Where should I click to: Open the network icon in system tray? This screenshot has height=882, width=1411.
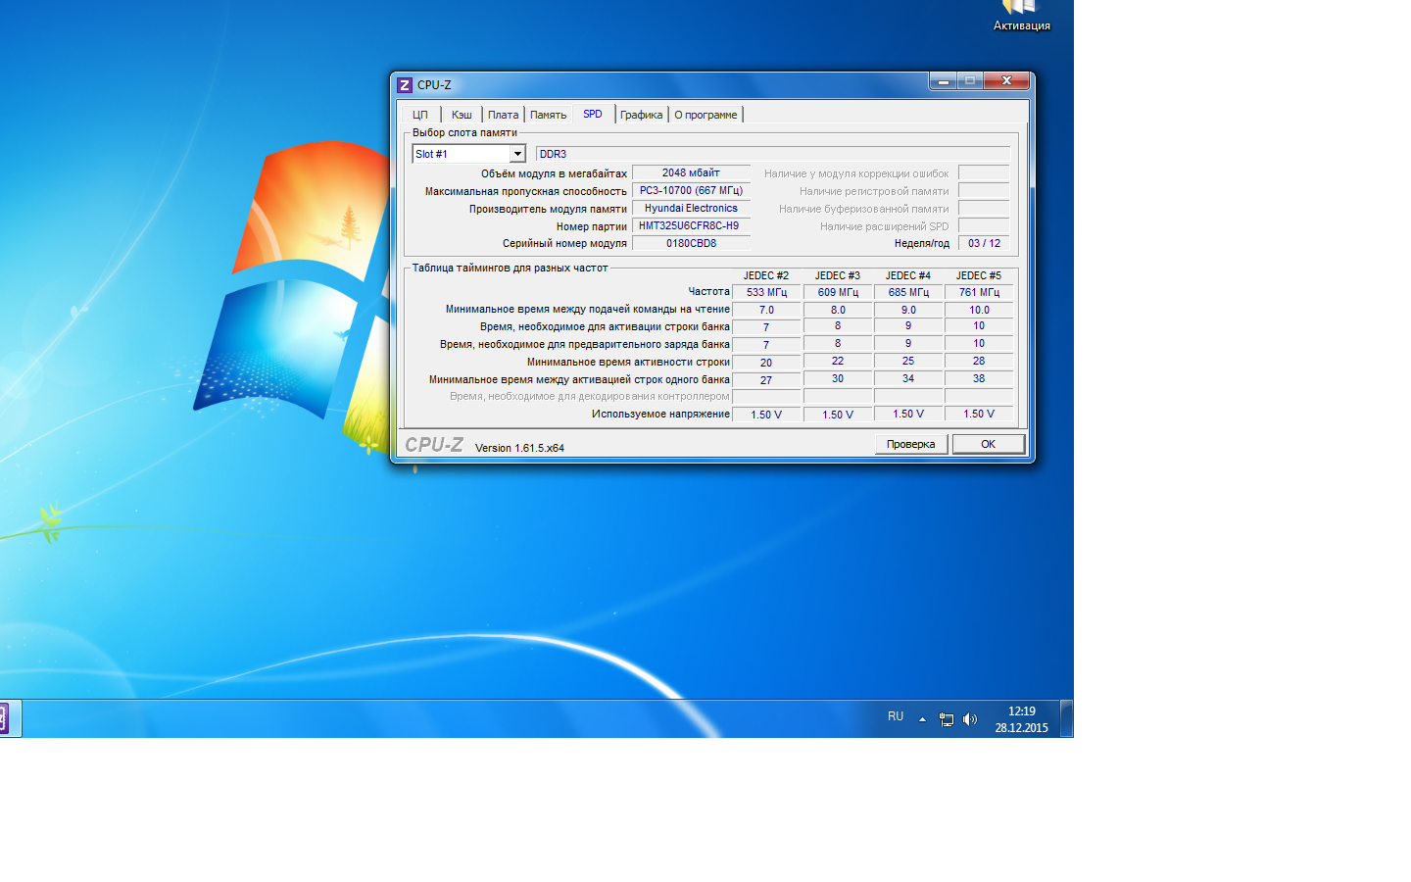[946, 719]
